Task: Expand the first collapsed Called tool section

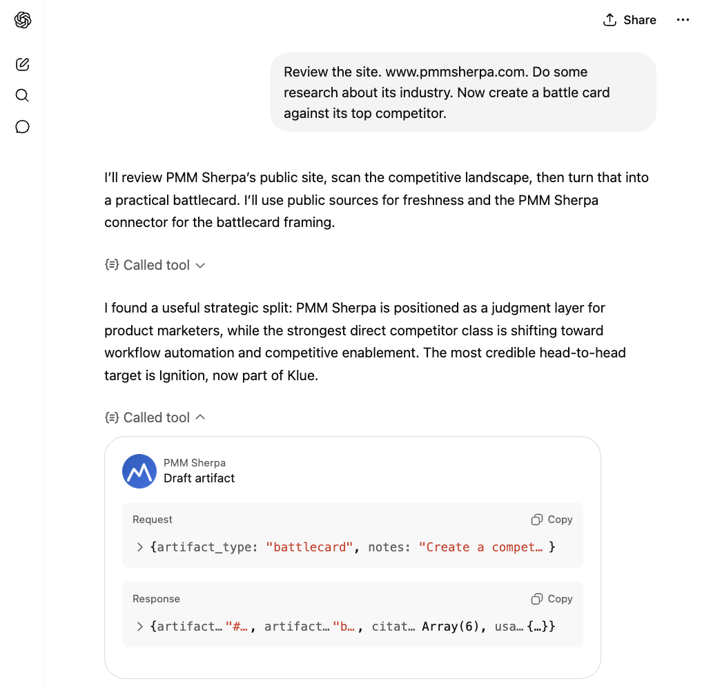Action: click(155, 265)
